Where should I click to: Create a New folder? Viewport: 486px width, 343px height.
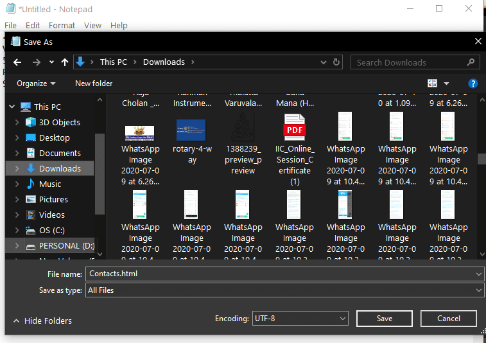coord(94,84)
